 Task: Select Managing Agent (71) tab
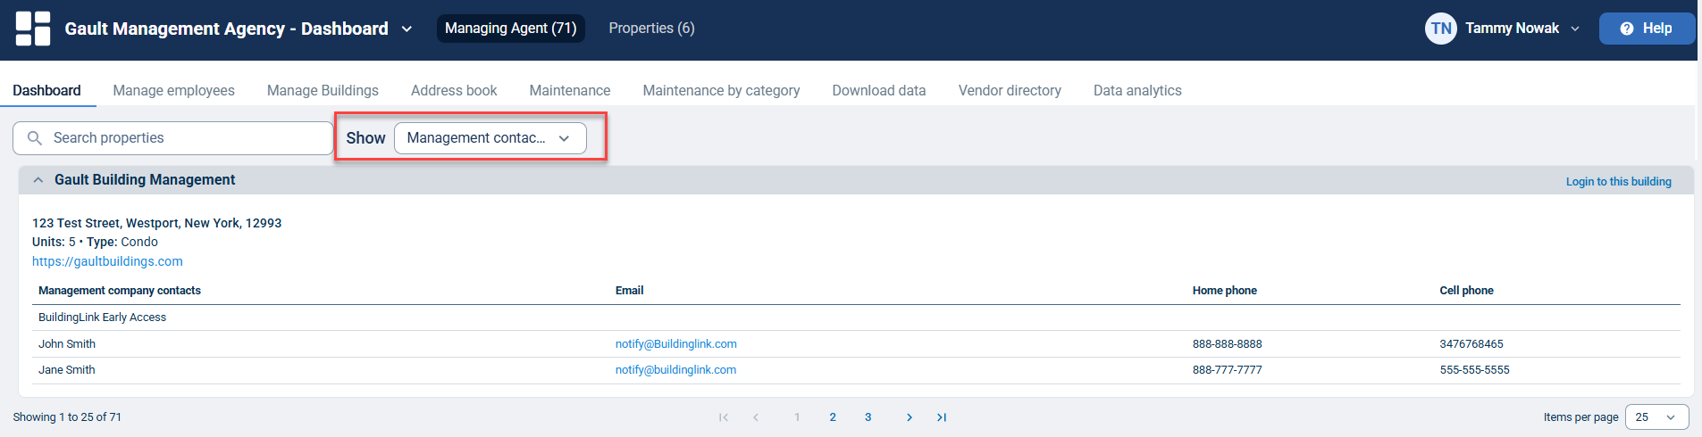(x=511, y=29)
